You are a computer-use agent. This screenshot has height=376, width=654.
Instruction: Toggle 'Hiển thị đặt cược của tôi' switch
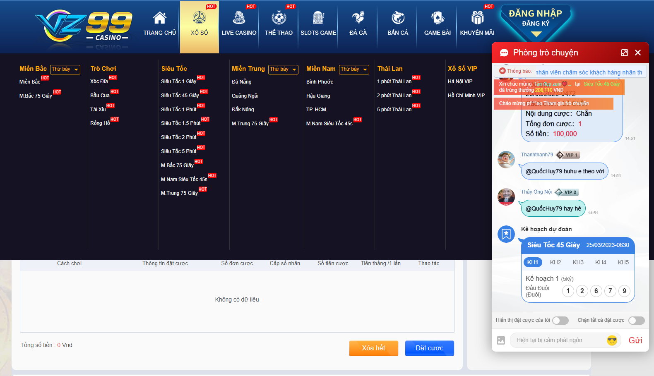tap(560, 321)
